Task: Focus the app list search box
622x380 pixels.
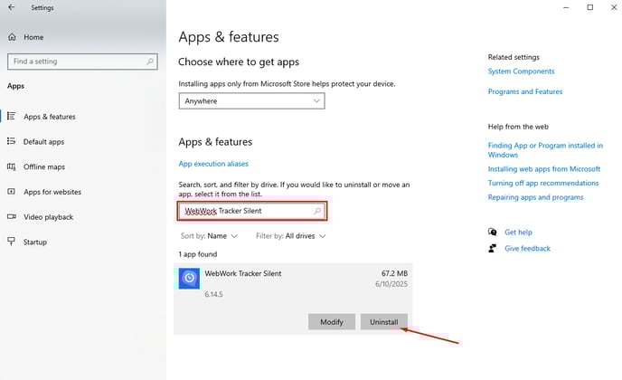Action: pos(252,211)
